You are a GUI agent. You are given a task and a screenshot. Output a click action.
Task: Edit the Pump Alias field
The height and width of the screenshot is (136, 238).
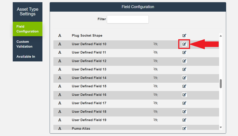[x=184, y=128]
